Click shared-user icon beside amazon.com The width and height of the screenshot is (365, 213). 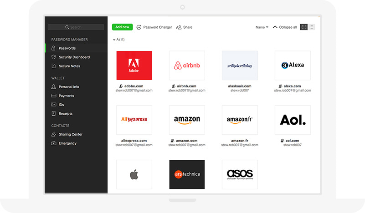click(x=173, y=141)
